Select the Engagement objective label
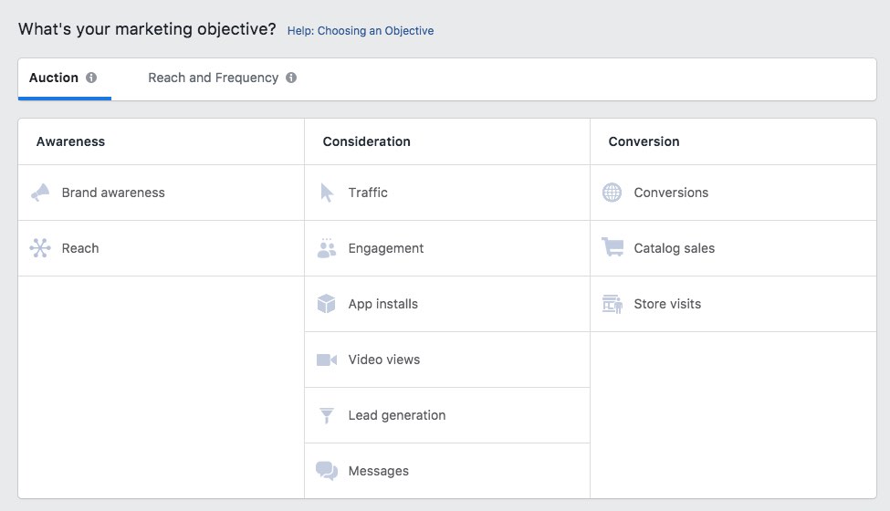890x511 pixels. click(386, 248)
